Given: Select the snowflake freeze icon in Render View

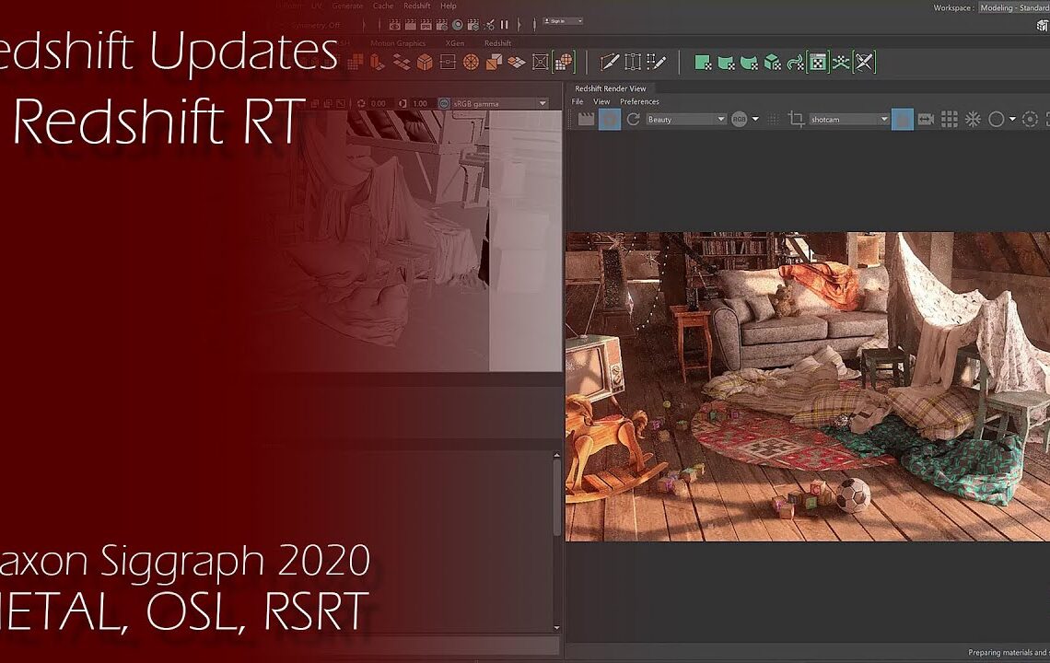Looking at the screenshot, I should tap(974, 118).
